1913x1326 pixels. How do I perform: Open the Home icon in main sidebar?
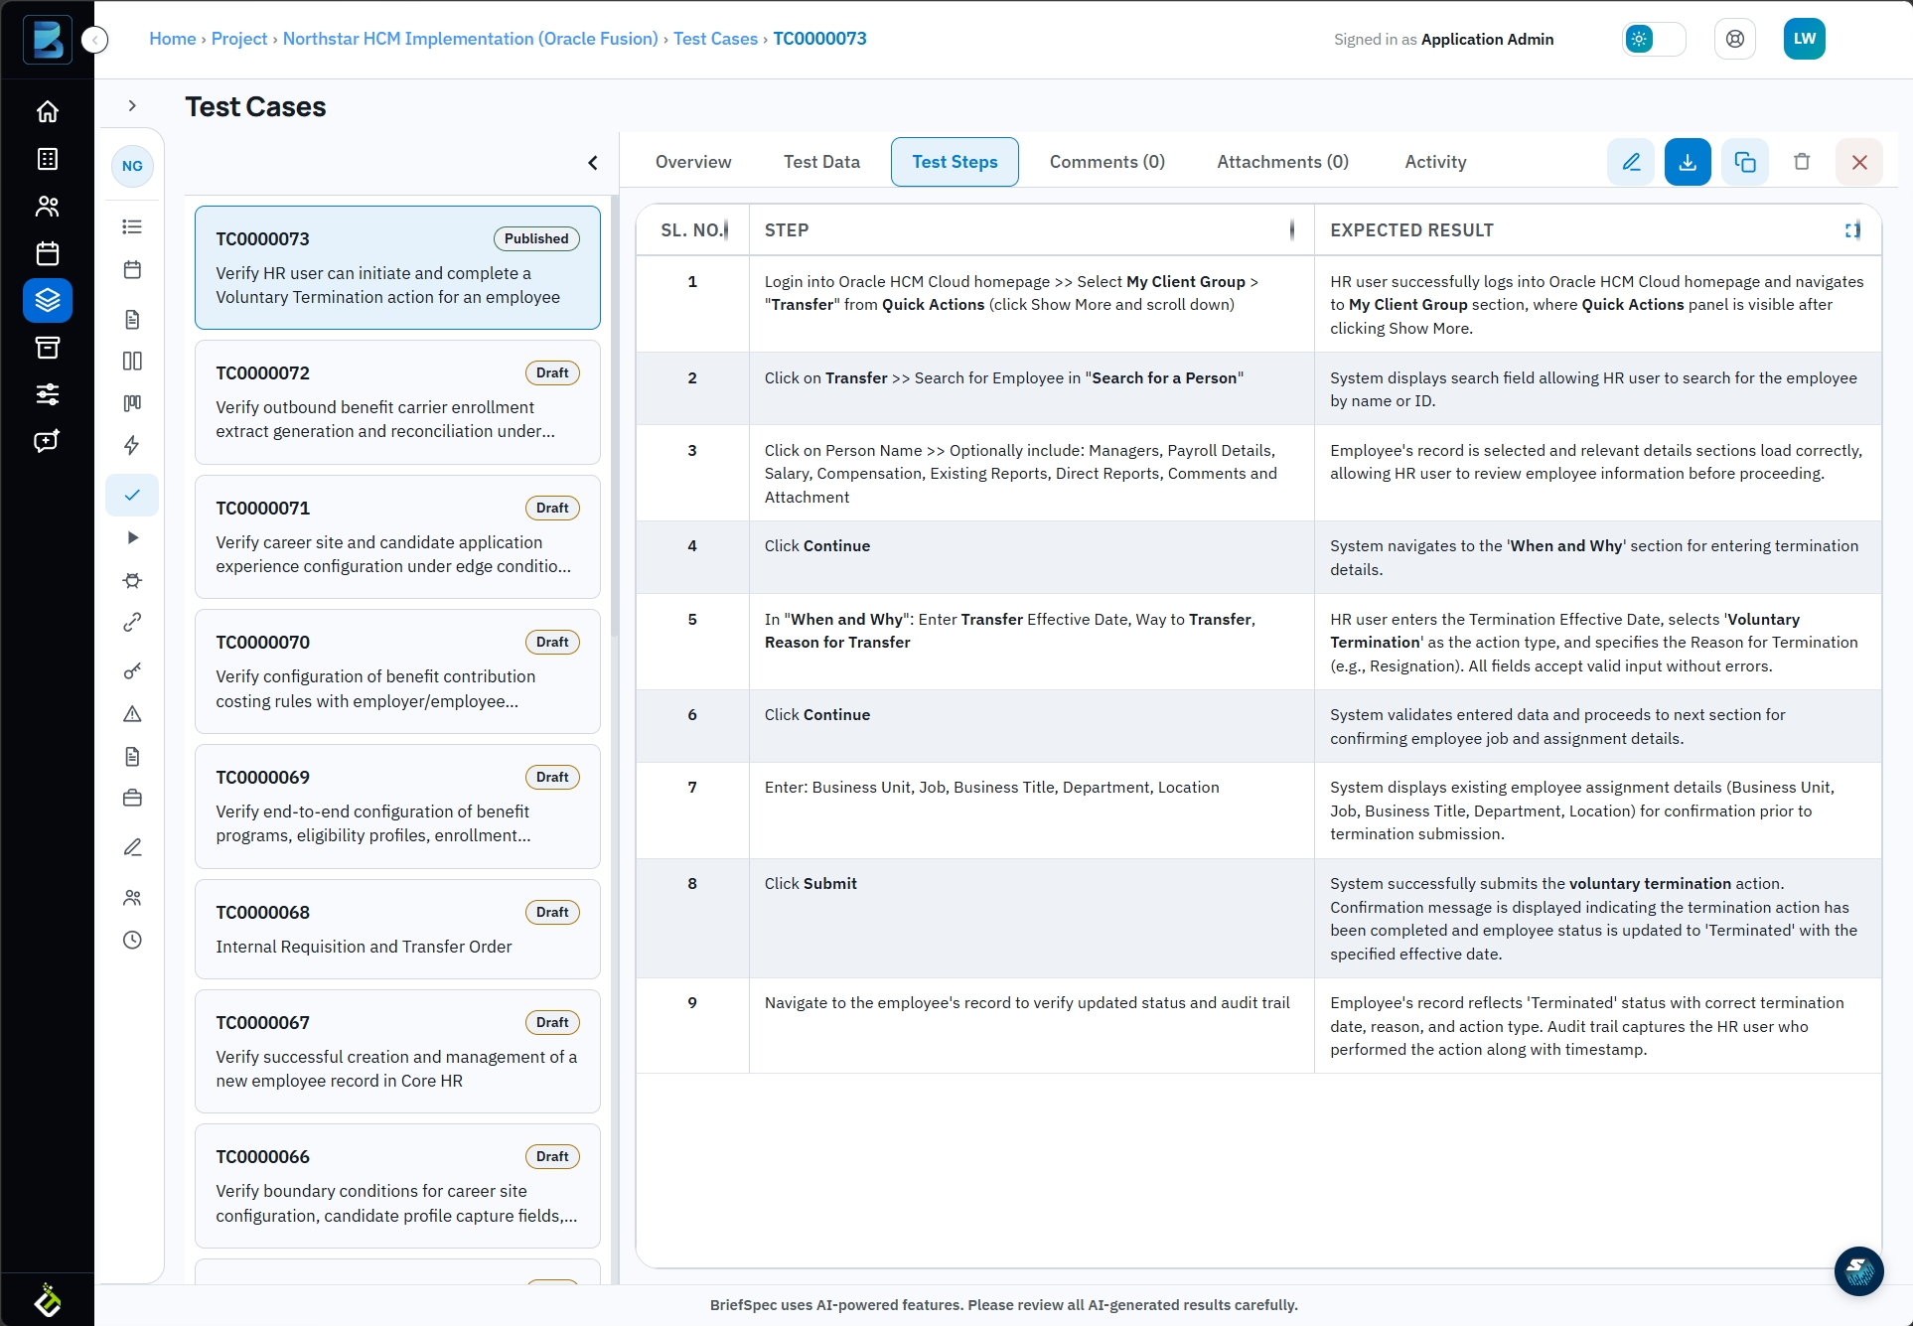pos(47,111)
